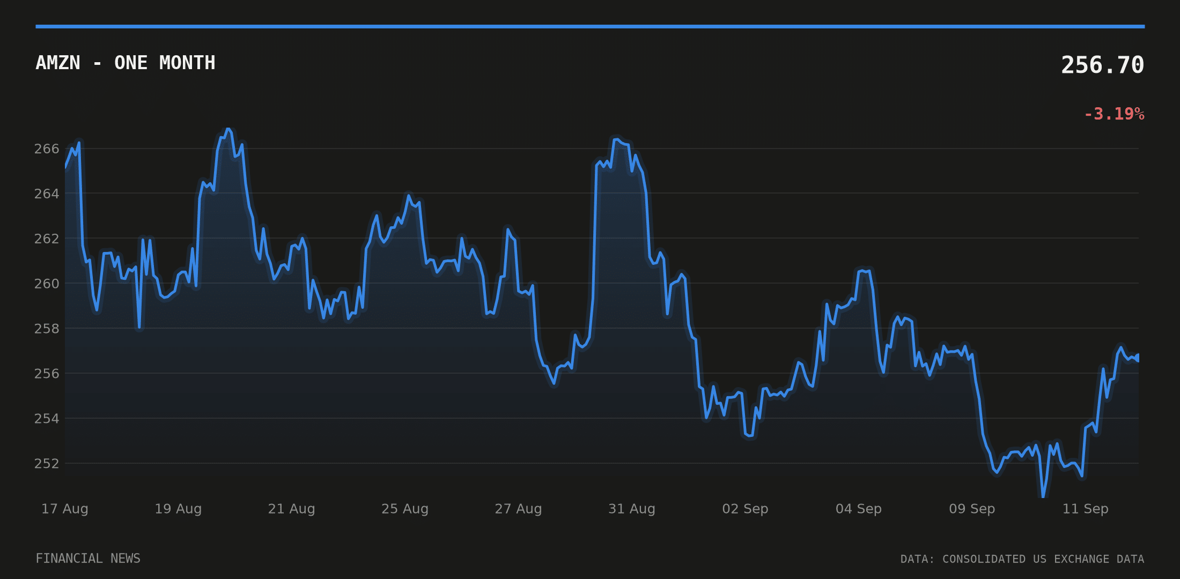Click the 260 y-axis label
The height and width of the screenshot is (579, 1180).
coord(47,284)
